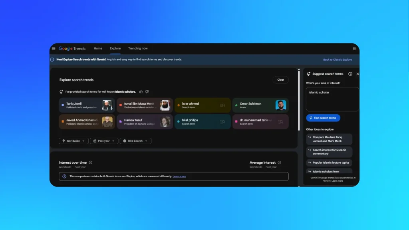This screenshot has height=230, width=409.
Task: Click Back to Classic Explore link
Action: point(337,60)
